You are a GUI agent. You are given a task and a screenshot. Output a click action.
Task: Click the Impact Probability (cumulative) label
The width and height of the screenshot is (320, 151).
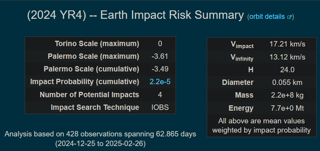tap(85, 82)
